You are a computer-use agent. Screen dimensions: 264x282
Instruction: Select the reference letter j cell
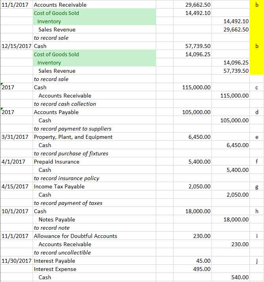coord(257,261)
